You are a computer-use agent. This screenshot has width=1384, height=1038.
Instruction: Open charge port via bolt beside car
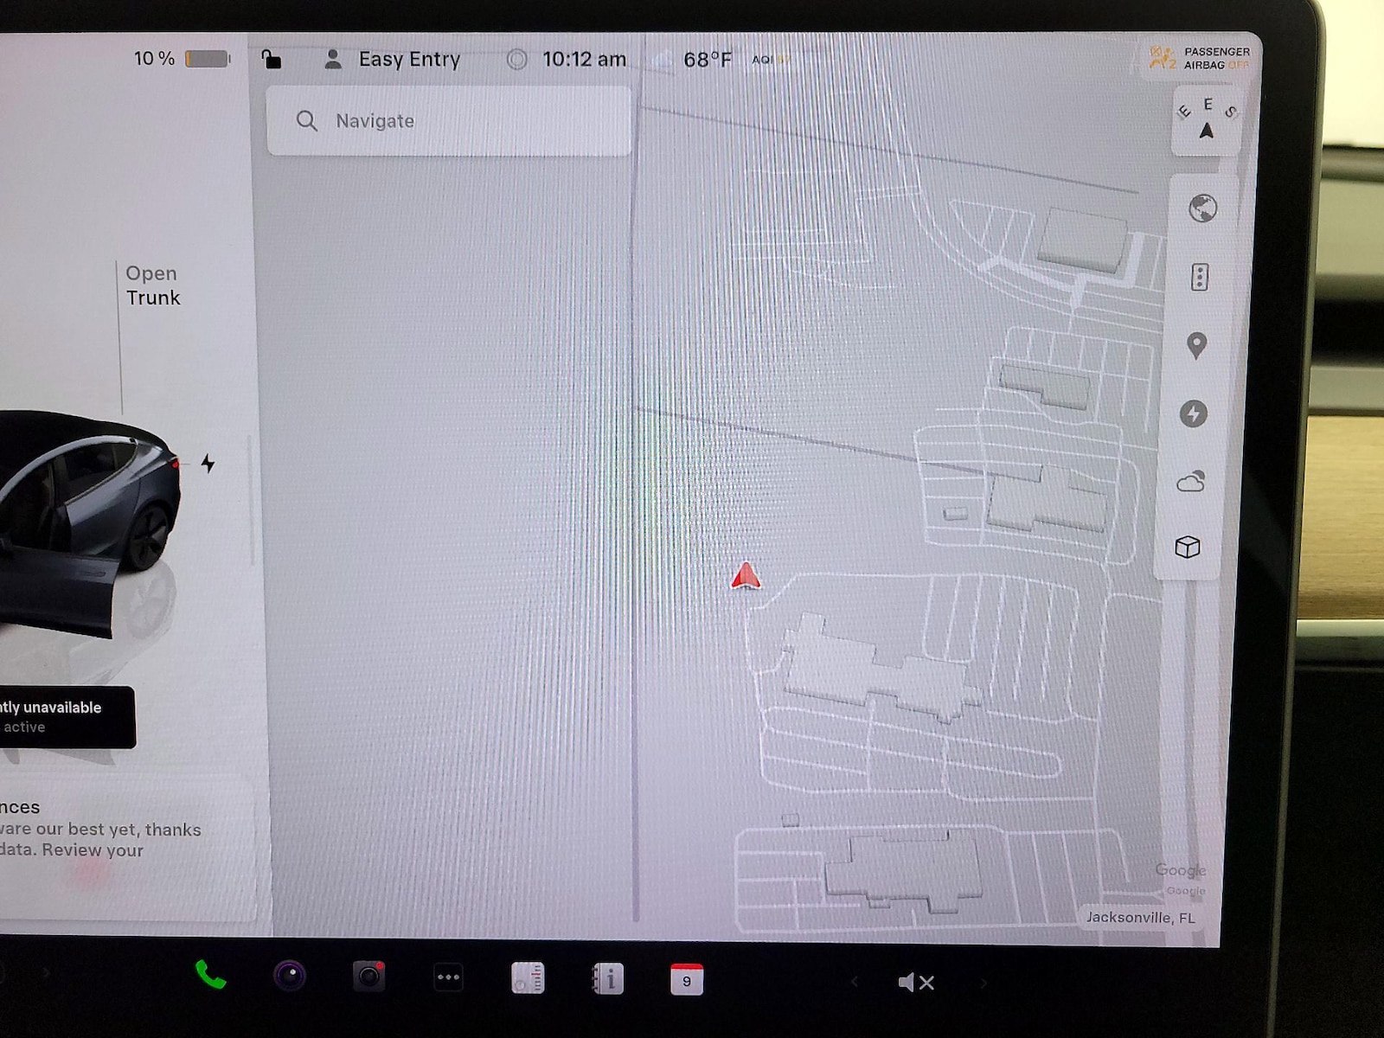[208, 464]
